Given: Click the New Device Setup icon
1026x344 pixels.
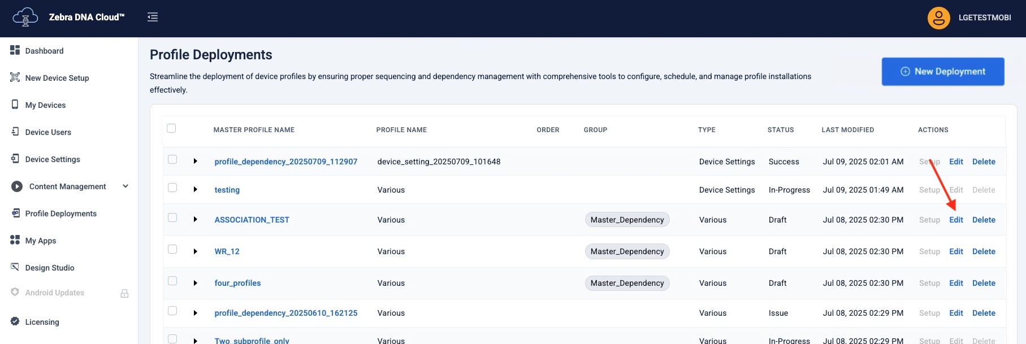Looking at the screenshot, I should coord(15,77).
